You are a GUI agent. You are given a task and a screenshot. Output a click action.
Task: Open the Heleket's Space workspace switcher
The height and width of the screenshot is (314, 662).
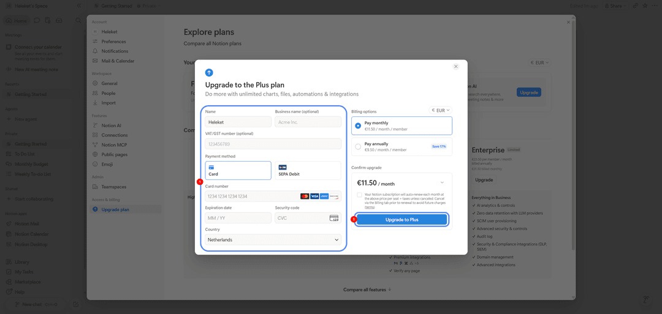(x=28, y=6)
